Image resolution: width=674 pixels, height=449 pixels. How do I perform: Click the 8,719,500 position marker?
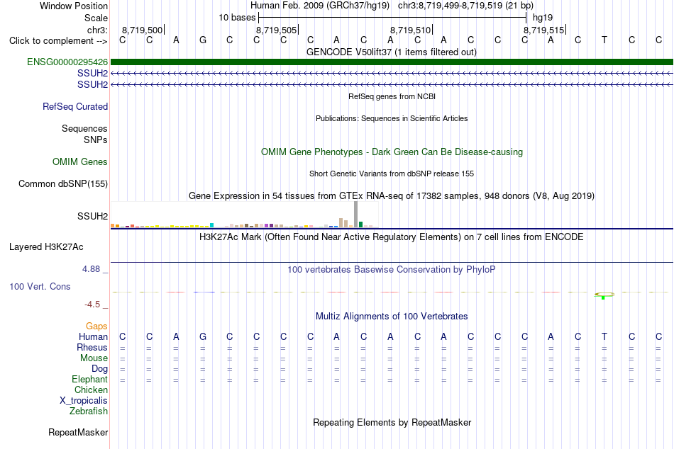tap(143, 30)
